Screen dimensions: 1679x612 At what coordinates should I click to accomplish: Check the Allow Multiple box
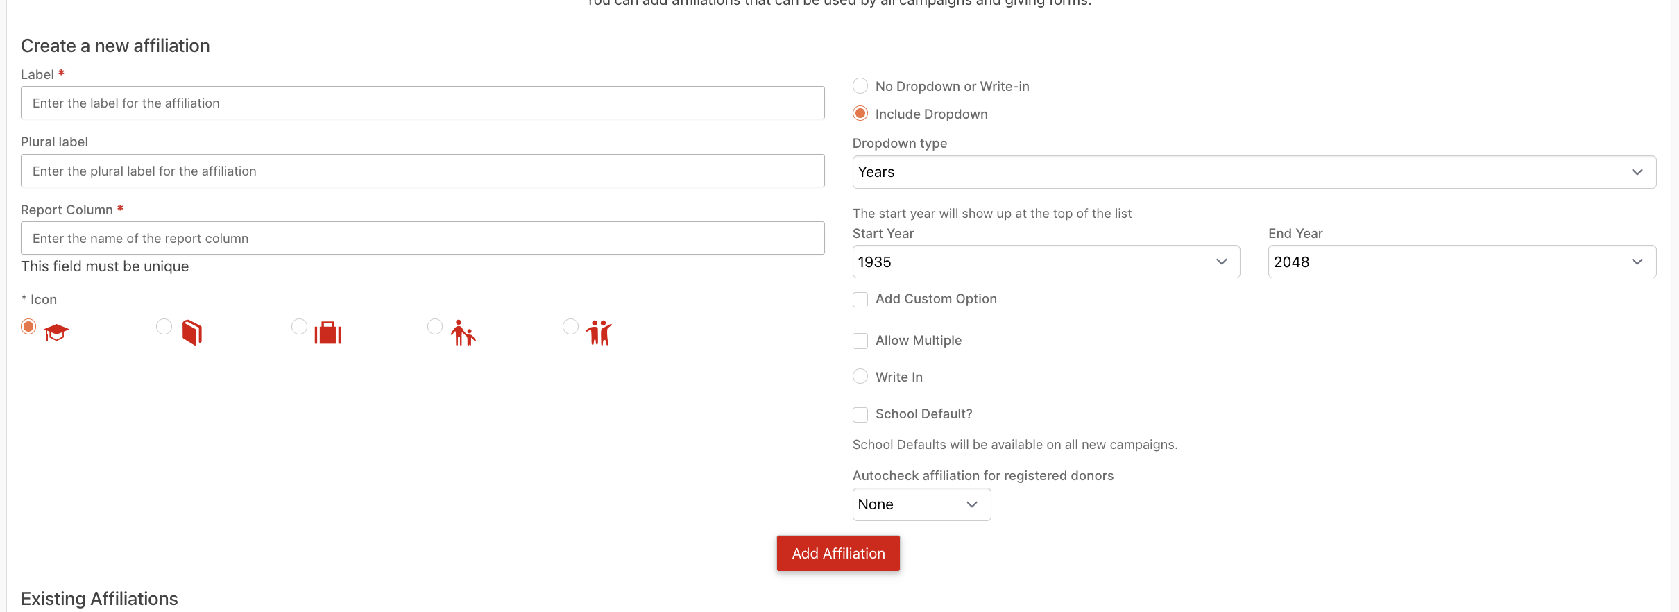860,341
